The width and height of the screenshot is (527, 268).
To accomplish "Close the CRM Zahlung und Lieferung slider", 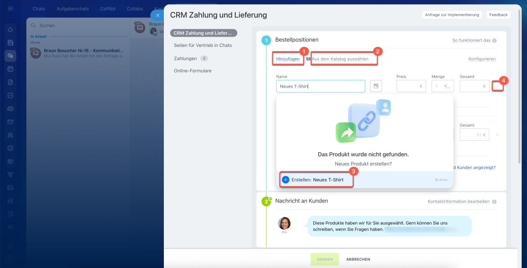I will click(x=158, y=15).
